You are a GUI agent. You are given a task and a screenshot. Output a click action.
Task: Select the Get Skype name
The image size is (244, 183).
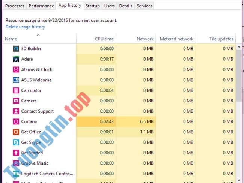(x=31, y=142)
